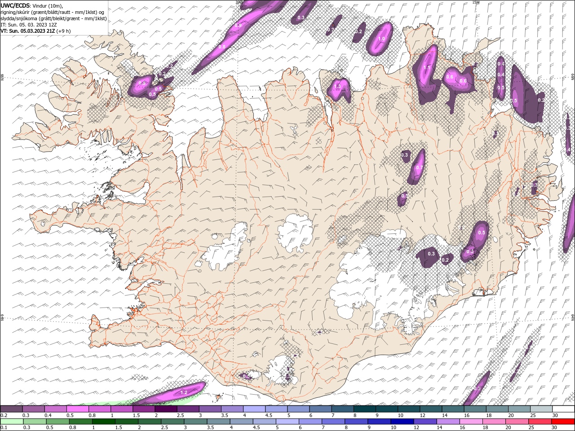The width and height of the screenshot is (575, 431).
Task: Select the bright pink 0.5 swatch, upper legend row
Action: (77, 409)
